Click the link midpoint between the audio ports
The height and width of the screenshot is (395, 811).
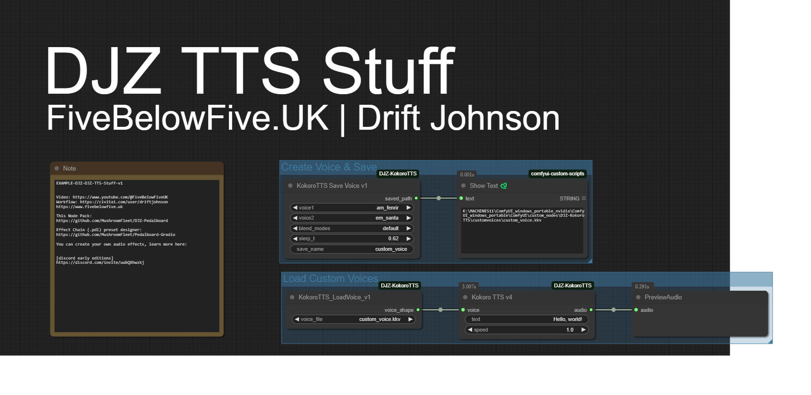pyautogui.click(x=613, y=310)
